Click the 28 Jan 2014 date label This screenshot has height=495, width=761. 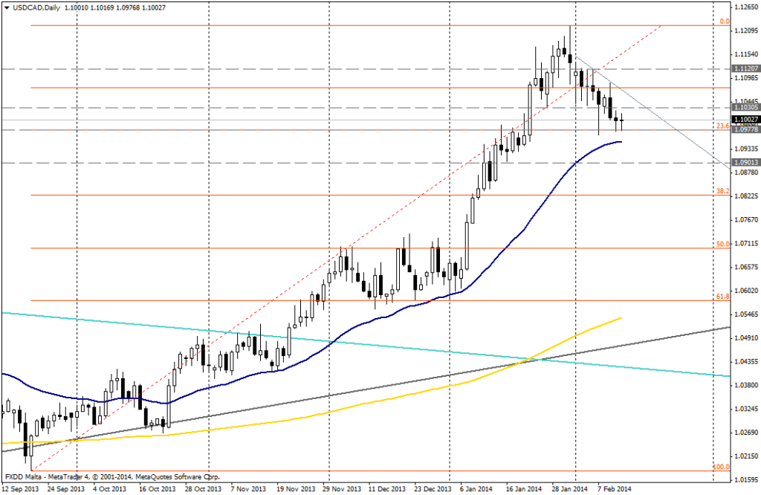(569, 489)
